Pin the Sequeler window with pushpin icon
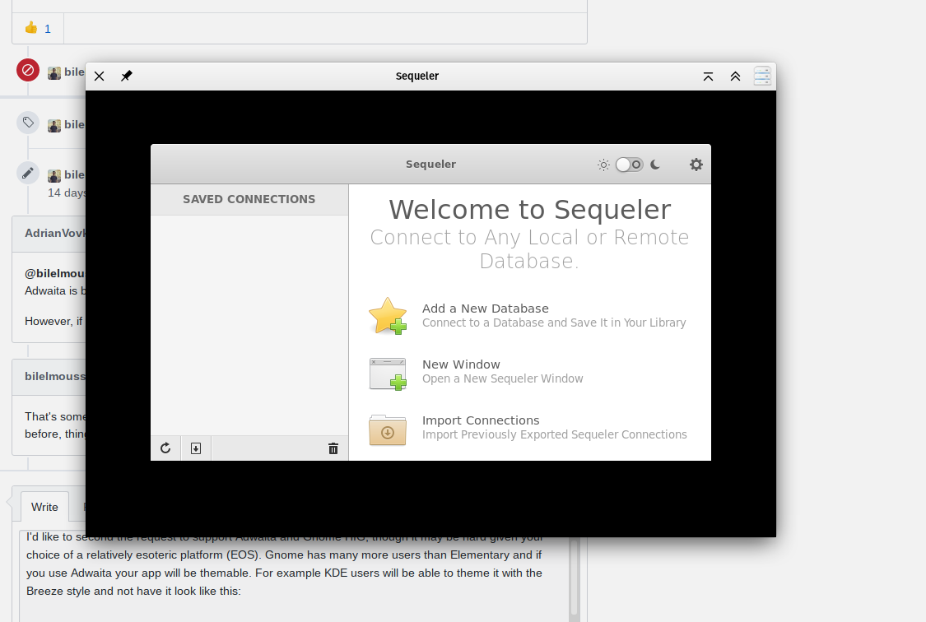926x622 pixels. click(127, 77)
